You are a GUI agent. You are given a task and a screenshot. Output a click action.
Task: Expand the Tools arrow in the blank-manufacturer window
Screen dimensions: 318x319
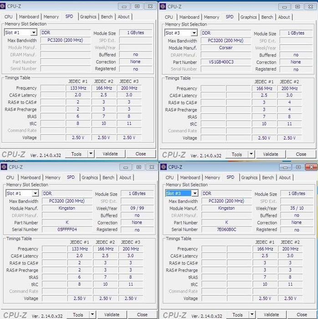coord(91,154)
